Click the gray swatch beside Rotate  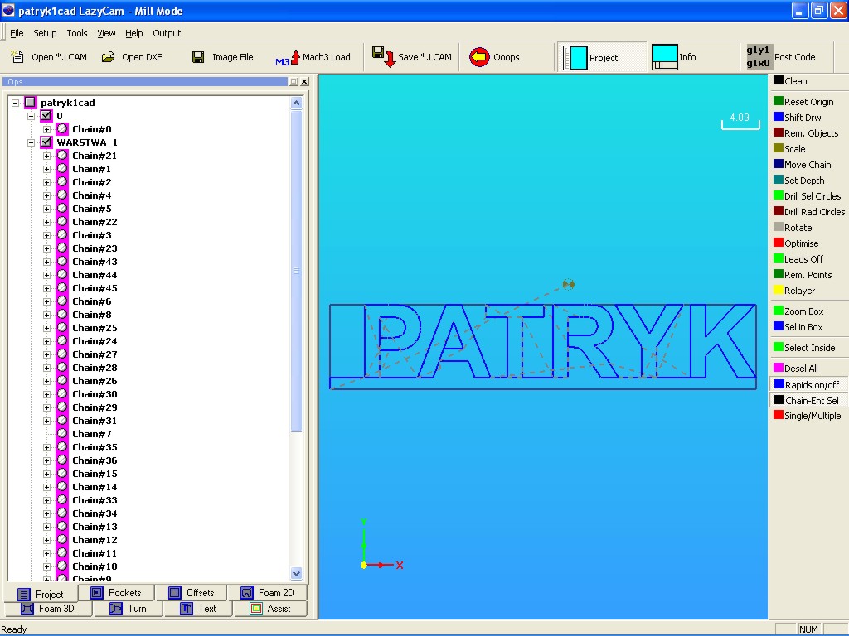tap(778, 227)
